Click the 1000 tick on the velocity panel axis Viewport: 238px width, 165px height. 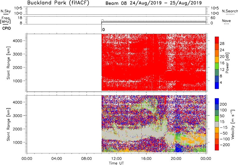tap(17, 142)
